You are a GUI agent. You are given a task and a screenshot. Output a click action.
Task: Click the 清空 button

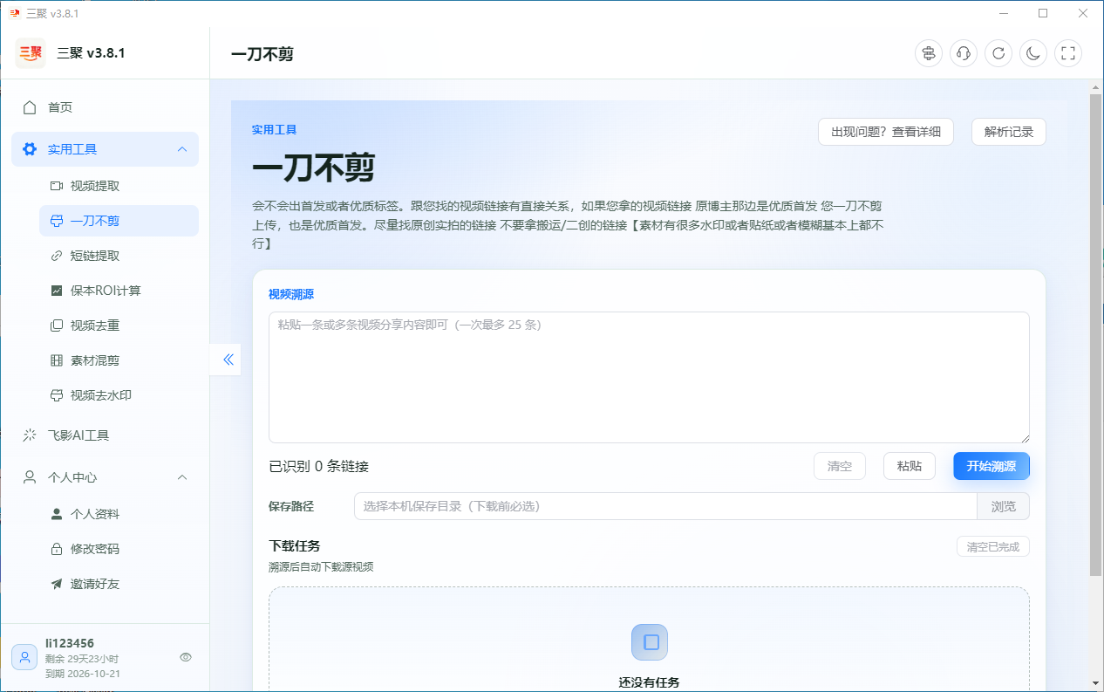click(840, 466)
